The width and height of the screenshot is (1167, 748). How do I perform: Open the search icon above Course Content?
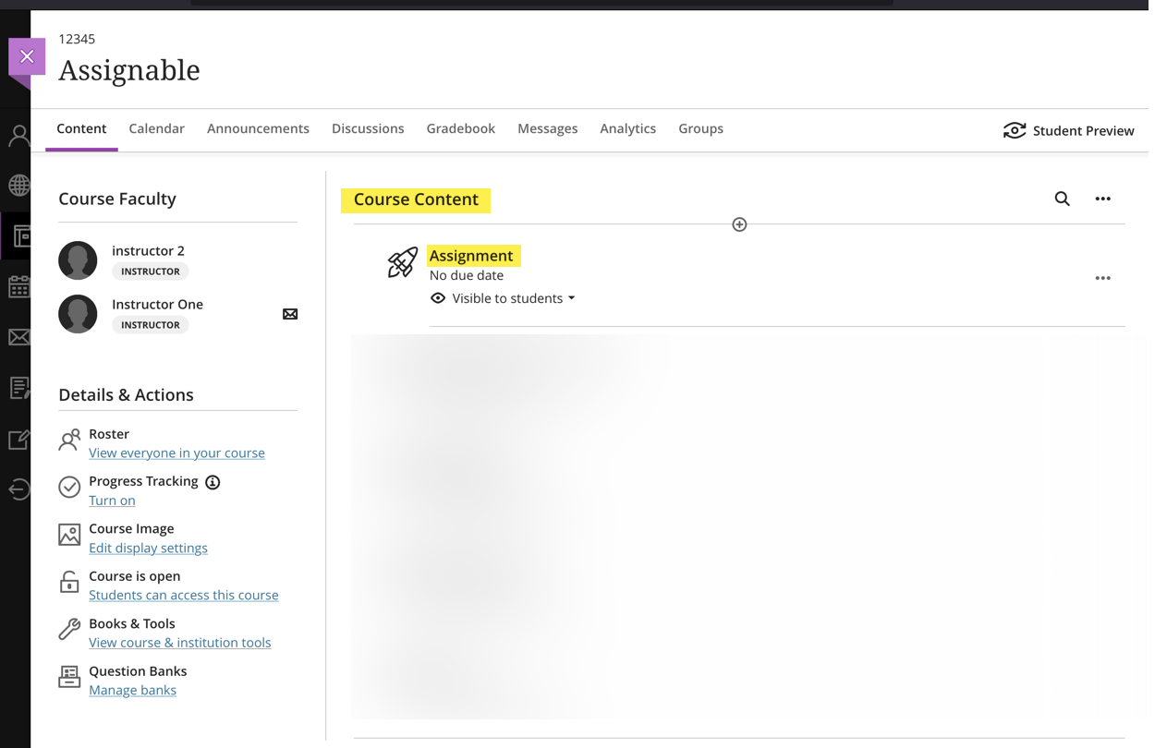click(x=1062, y=199)
